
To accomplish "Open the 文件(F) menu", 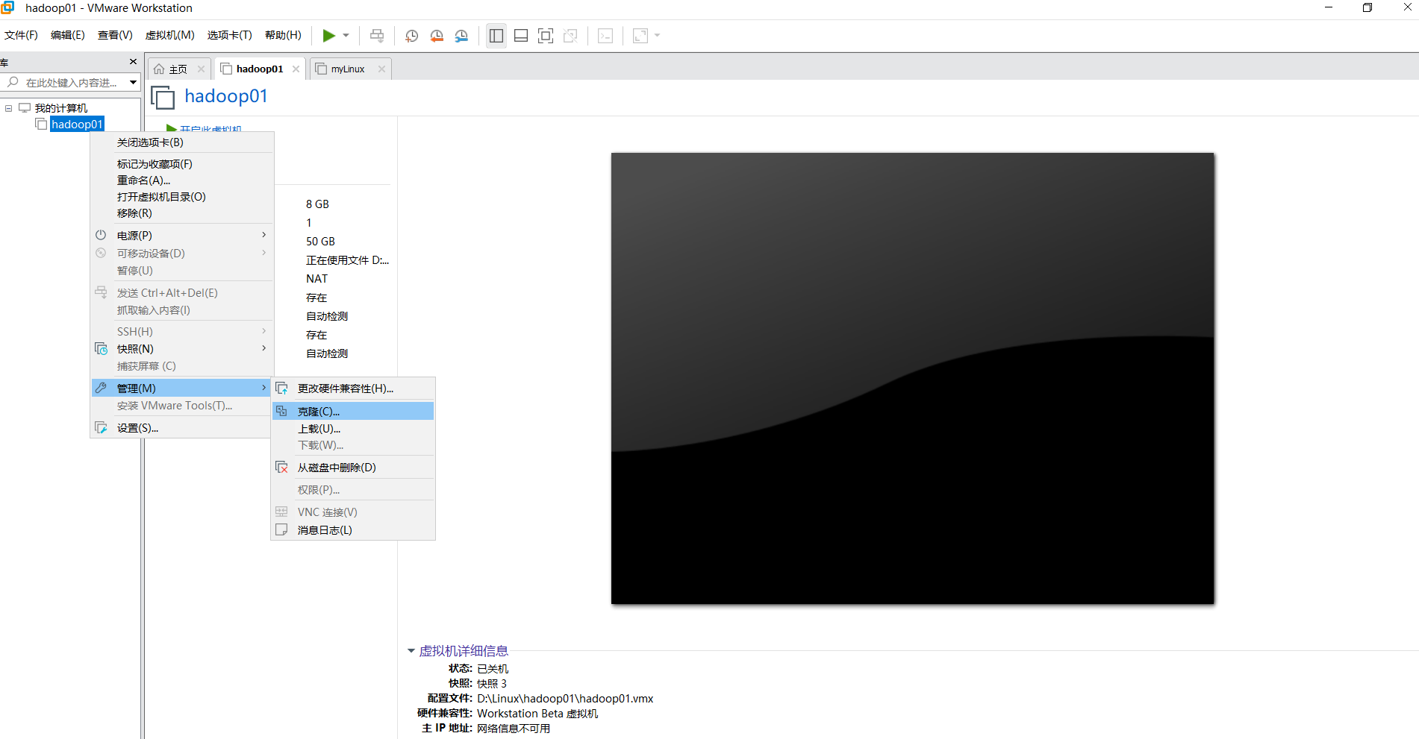I will click(x=21, y=35).
